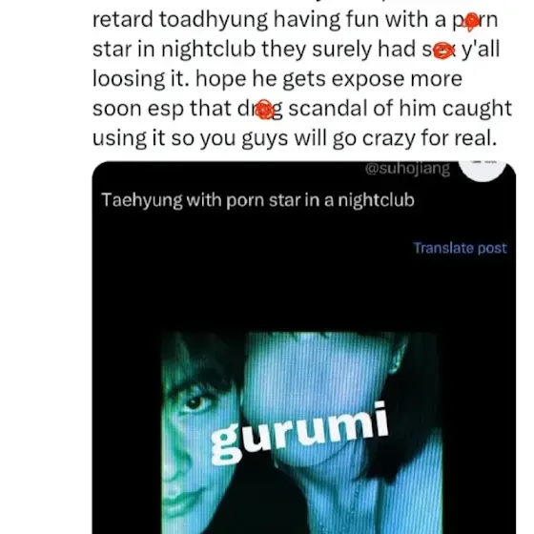Click the red scribble over "drug"

(265, 110)
